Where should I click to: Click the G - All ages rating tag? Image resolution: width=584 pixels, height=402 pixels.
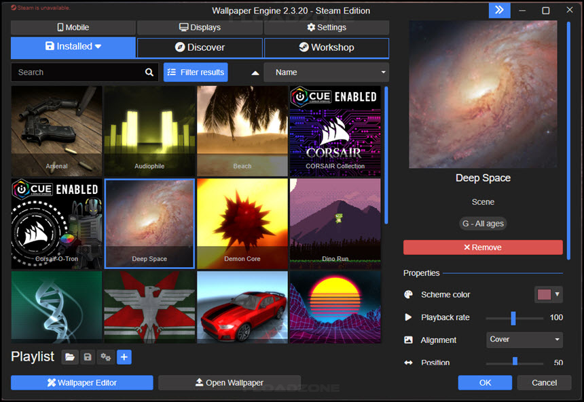click(x=483, y=224)
